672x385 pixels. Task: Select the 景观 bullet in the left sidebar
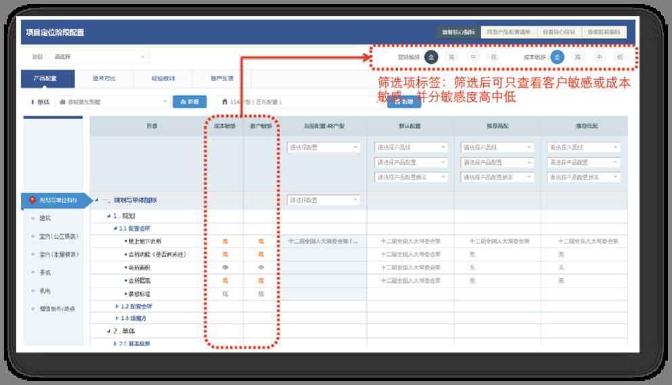click(33, 273)
